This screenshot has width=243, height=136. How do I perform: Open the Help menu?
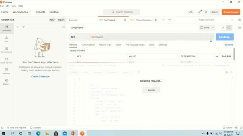pos(21,6)
